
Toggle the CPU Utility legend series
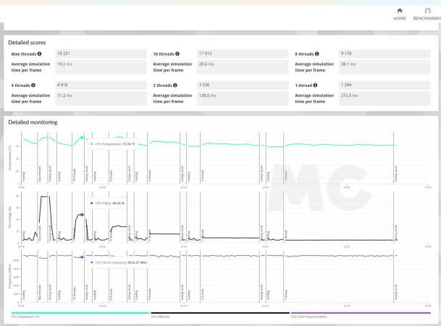160,317
